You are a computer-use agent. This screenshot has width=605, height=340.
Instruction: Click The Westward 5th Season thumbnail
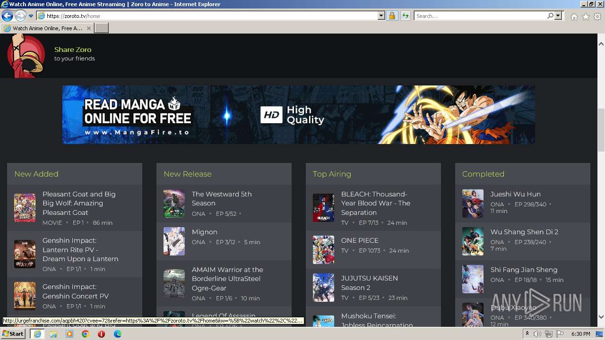(174, 204)
